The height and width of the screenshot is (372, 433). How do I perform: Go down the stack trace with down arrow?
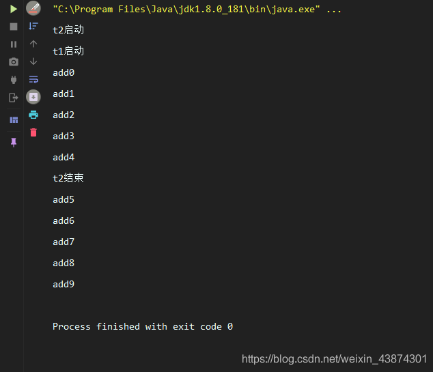tap(33, 61)
